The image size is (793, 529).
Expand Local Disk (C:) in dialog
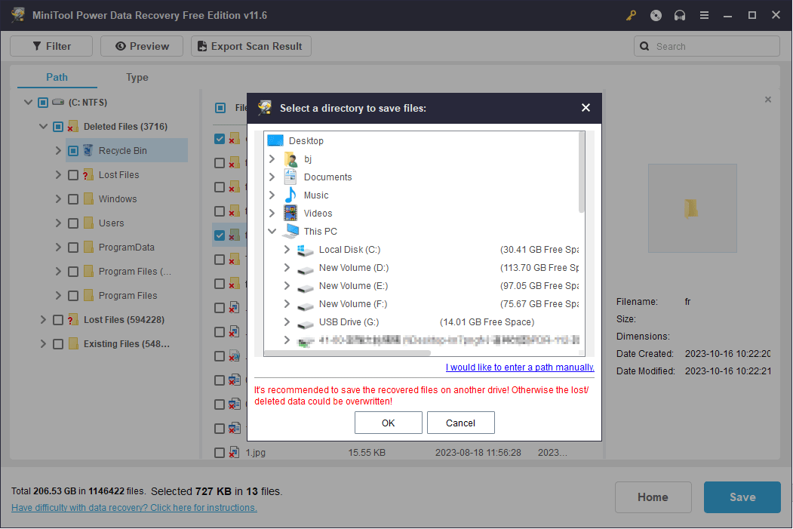tap(287, 249)
